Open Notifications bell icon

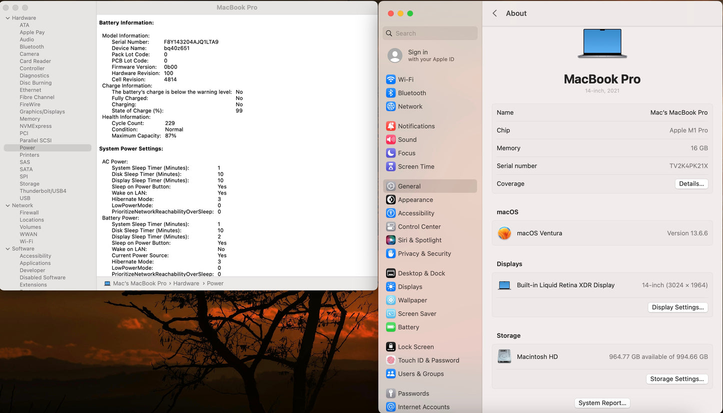coord(391,126)
